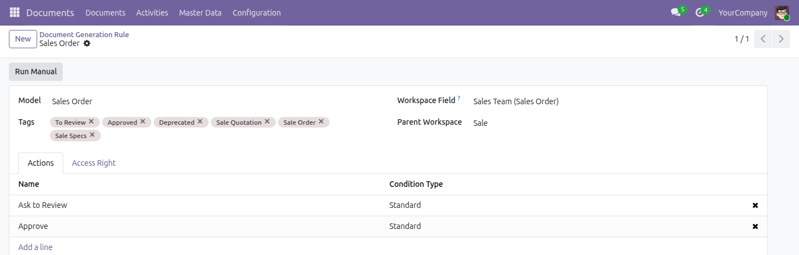This screenshot has width=799, height=255.
Task: Delete the Approve action row
Action: click(x=755, y=226)
